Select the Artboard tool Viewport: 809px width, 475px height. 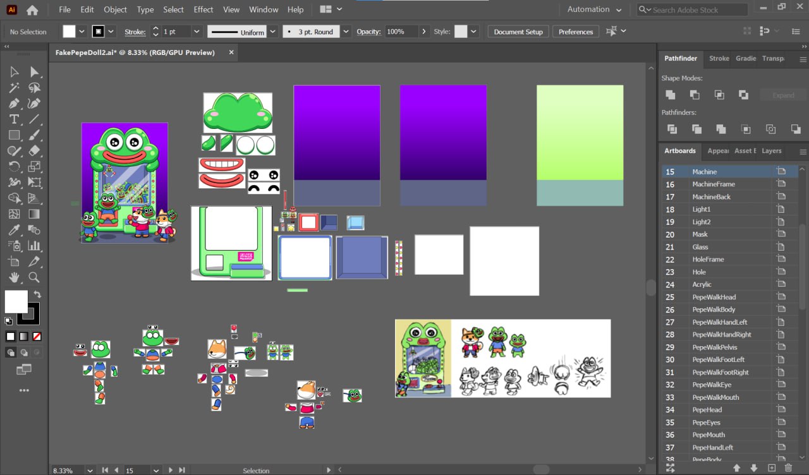pyautogui.click(x=14, y=262)
